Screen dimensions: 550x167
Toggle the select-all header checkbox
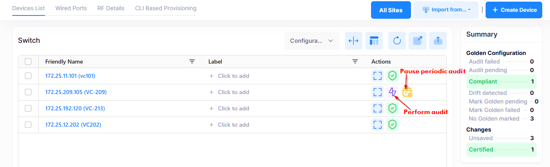(x=28, y=62)
